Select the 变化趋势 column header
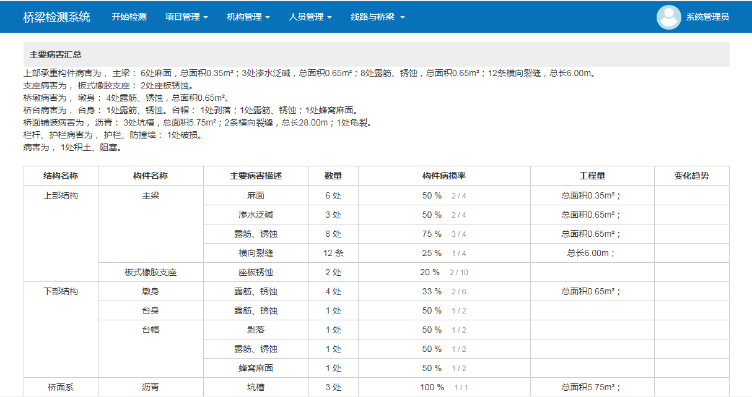752x397 pixels. pos(691,176)
